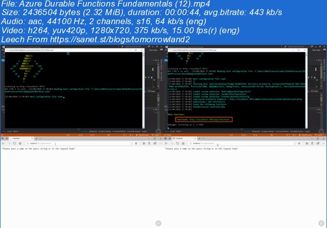
Task: Click share icon in left frame browser
Action: point(155,143)
